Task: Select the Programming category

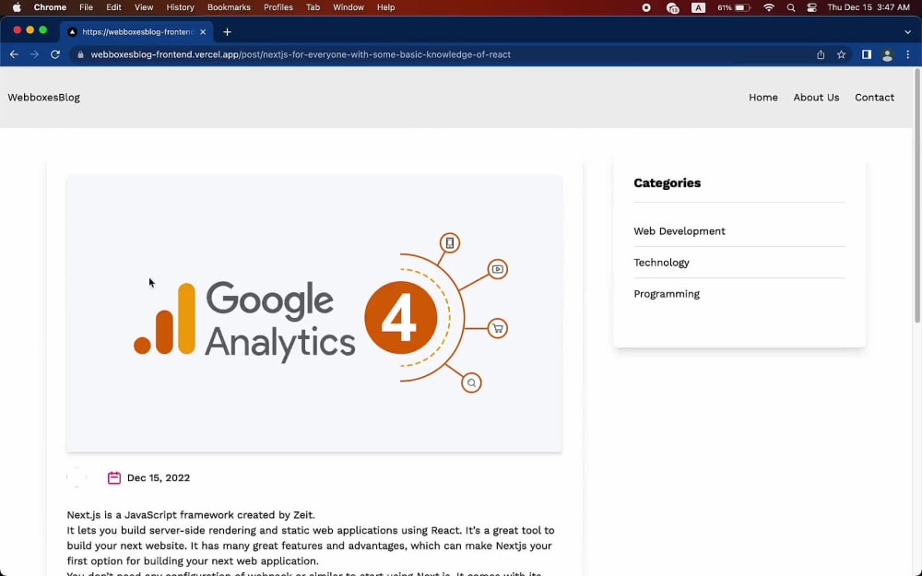Action: pos(667,294)
